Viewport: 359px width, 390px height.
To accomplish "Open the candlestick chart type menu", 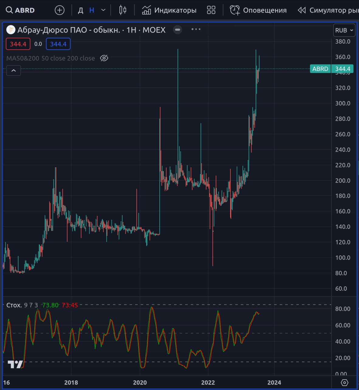I will click(123, 10).
